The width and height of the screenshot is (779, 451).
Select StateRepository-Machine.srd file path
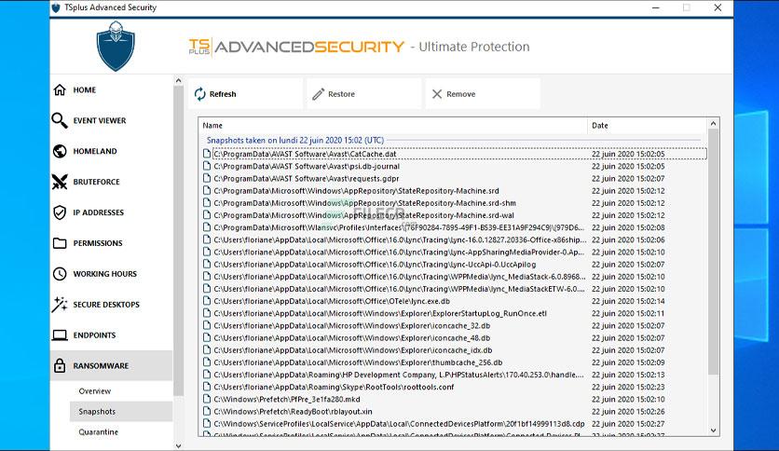(356, 191)
